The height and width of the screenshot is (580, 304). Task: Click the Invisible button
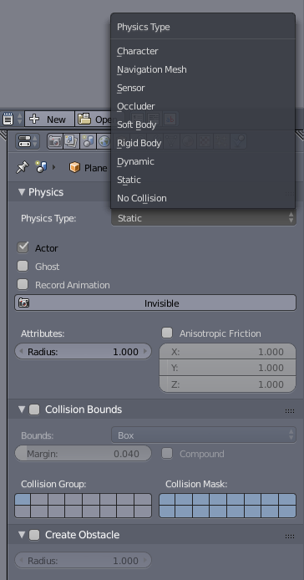[x=155, y=303]
